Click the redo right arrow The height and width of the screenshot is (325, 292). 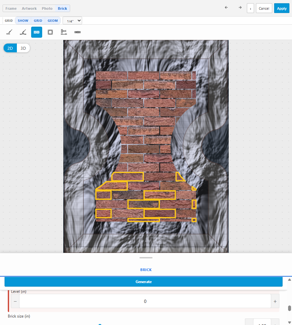click(240, 7)
